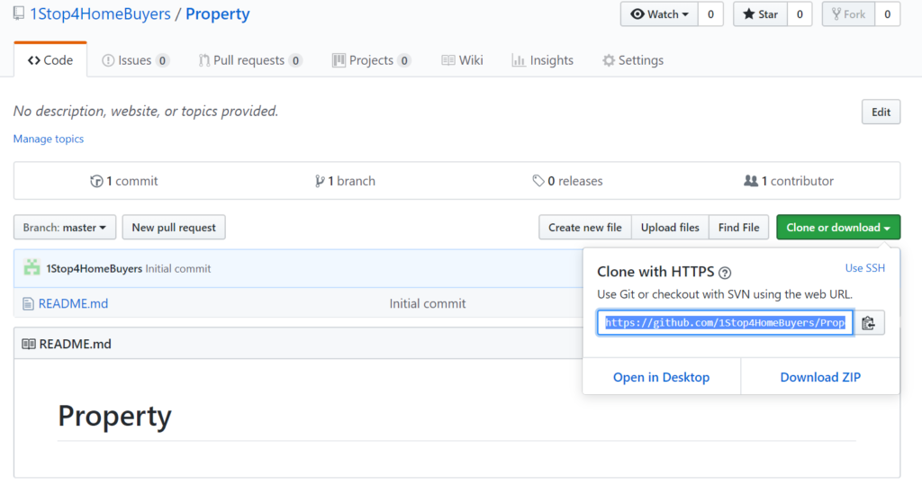
Task: Click the New pull request button
Action: coord(174,228)
